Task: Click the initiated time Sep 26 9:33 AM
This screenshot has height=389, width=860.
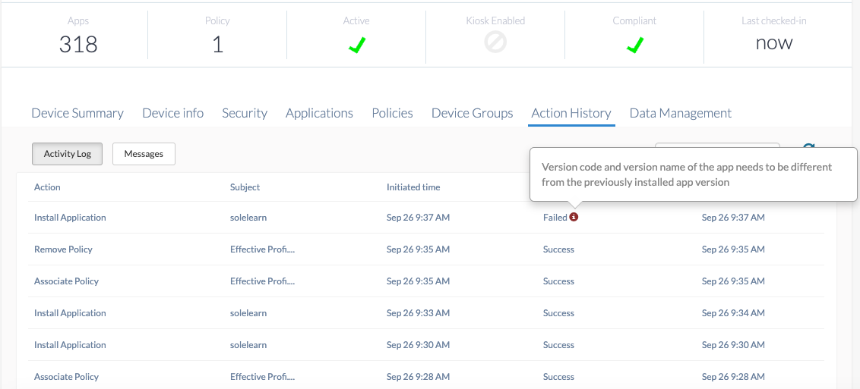Action: [418, 313]
